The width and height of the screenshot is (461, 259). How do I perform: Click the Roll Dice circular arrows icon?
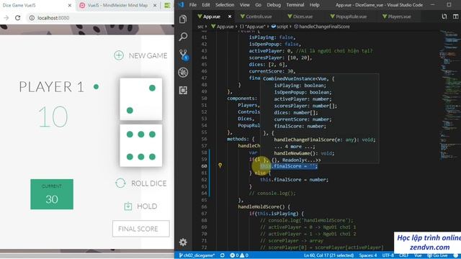click(120, 183)
